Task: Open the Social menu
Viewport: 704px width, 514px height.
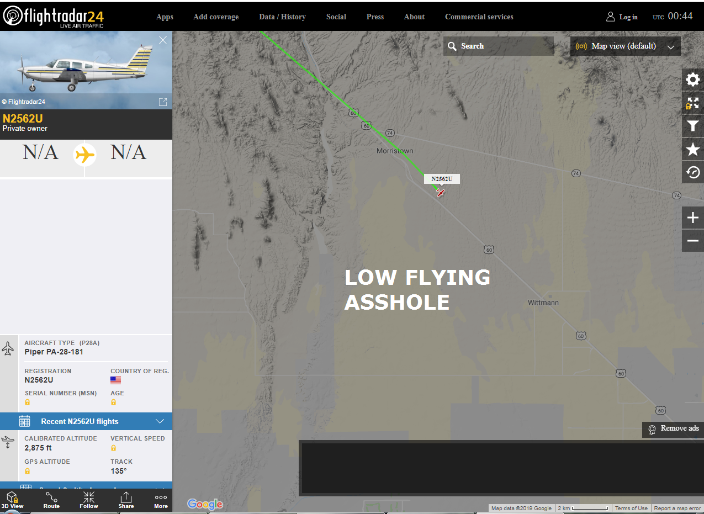Action: [x=336, y=17]
